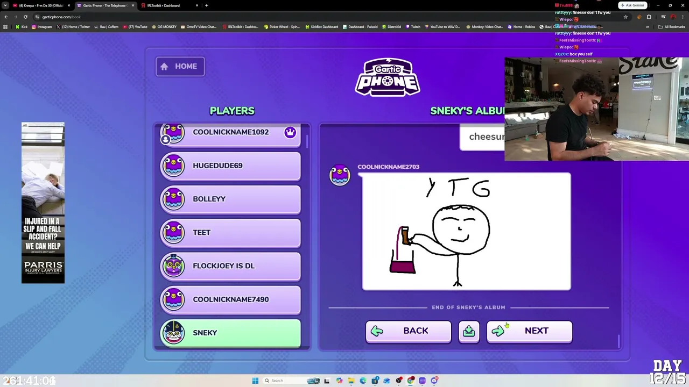Click the YTG drawing by COOLNICKNAME2703
689x387 pixels.
(467, 231)
